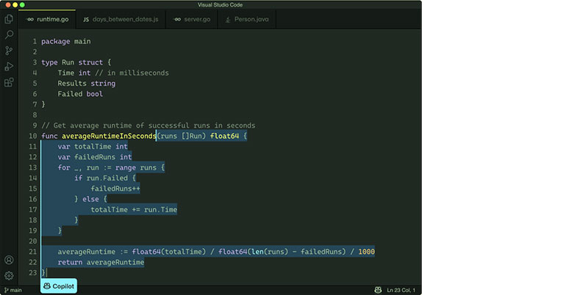The image size is (588, 295).
Task: Open the Run and Debug view
Action: point(9,66)
